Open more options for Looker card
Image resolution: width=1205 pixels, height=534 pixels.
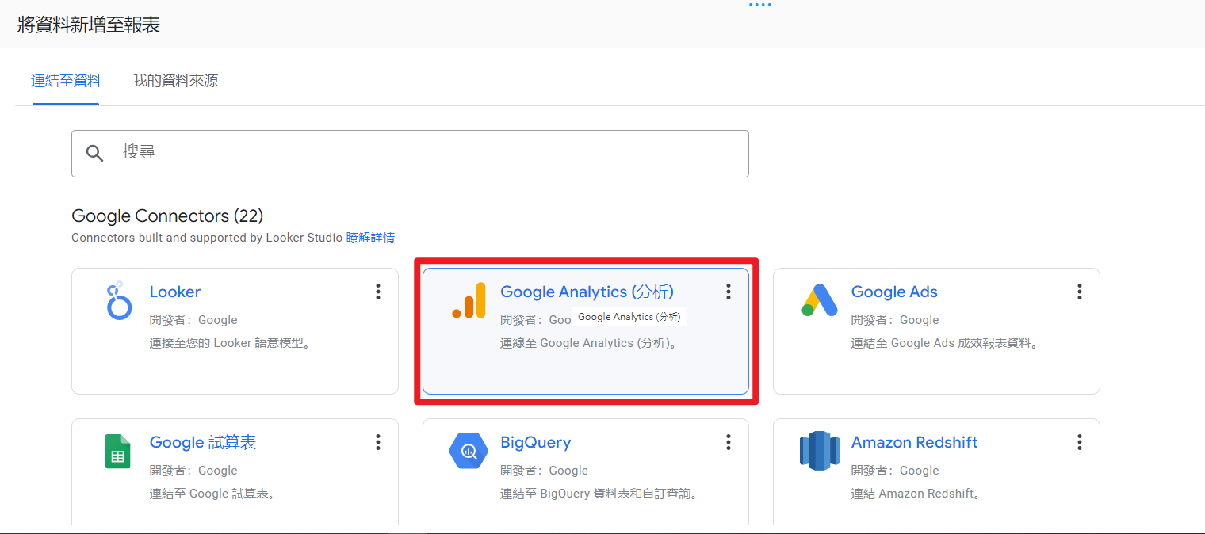[x=378, y=292]
